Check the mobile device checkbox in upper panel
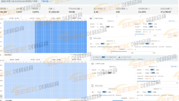 (91, 38)
